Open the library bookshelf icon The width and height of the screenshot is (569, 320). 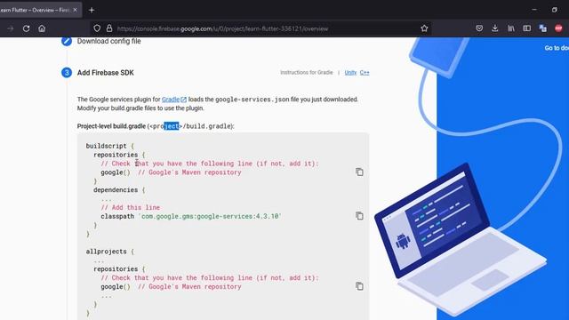tap(511, 28)
